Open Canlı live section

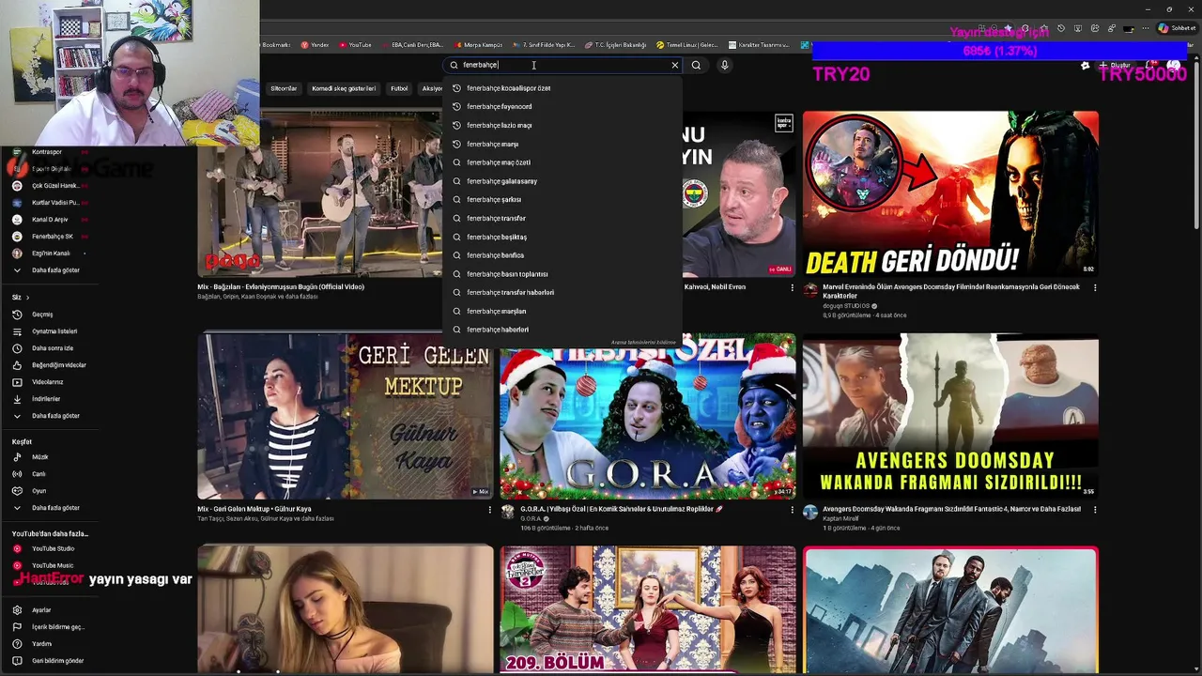pyautogui.click(x=39, y=474)
